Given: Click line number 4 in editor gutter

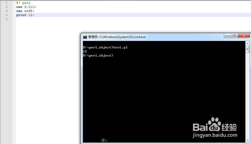Looking at the screenshot, I should pos(7,15).
